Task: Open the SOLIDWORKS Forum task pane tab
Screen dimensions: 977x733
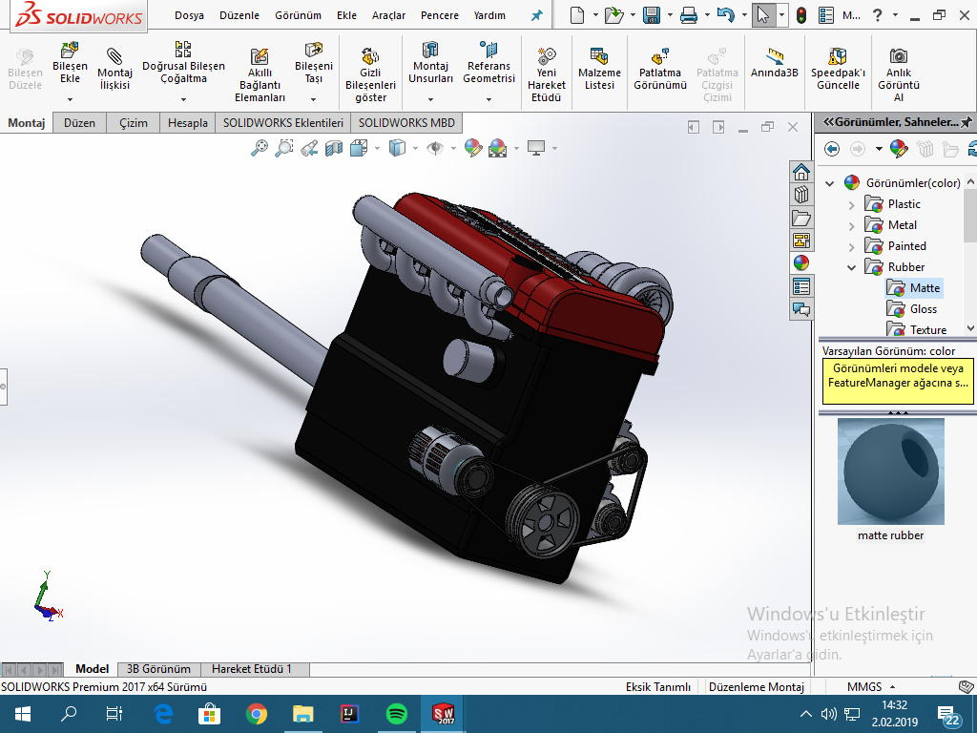Action: click(801, 309)
